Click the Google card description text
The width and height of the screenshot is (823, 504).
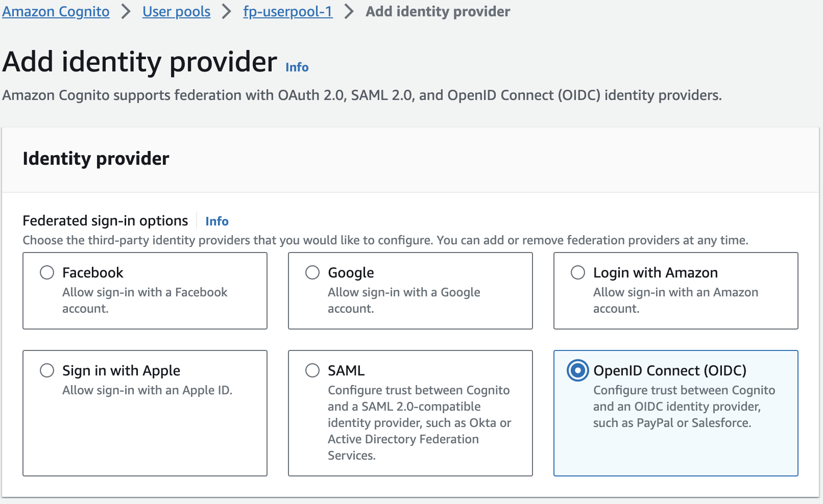404,300
